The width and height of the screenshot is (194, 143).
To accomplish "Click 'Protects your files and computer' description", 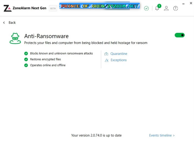I will (x=86, y=43).
